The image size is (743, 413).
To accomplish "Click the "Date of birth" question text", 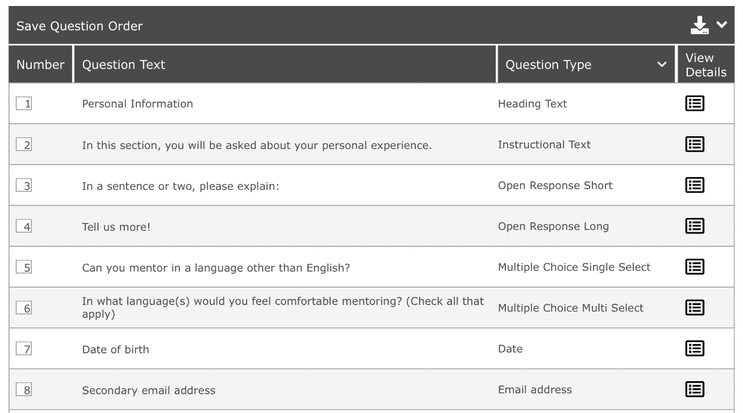I will [115, 349].
